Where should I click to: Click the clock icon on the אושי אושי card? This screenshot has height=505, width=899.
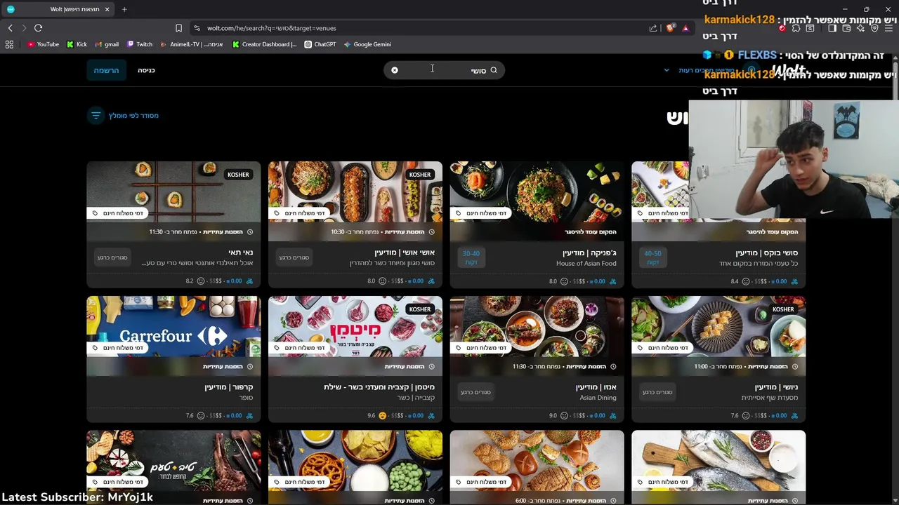[x=432, y=231]
